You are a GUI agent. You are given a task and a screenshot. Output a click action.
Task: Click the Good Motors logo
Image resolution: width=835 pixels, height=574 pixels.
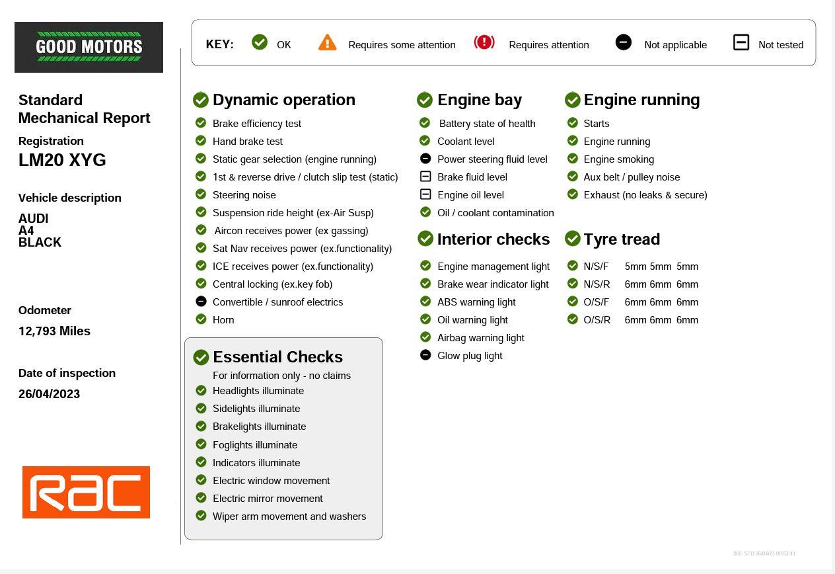pyautogui.click(x=89, y=47)
